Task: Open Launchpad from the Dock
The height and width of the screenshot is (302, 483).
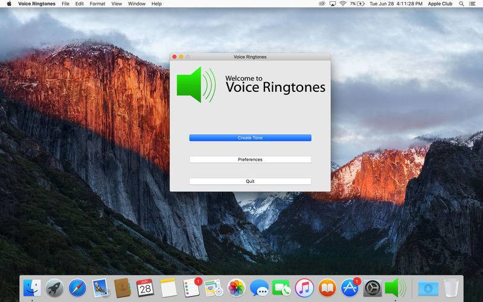Action: pos(54,288)
